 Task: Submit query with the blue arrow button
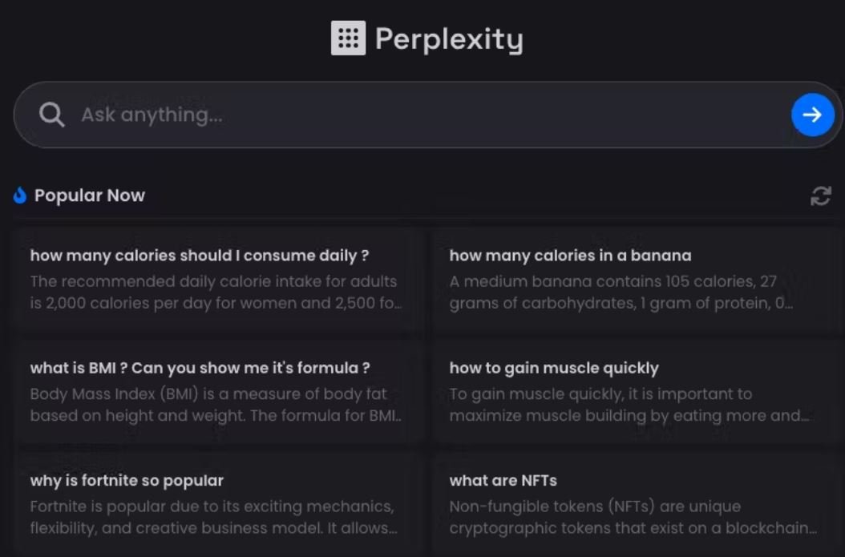point(813,115)
